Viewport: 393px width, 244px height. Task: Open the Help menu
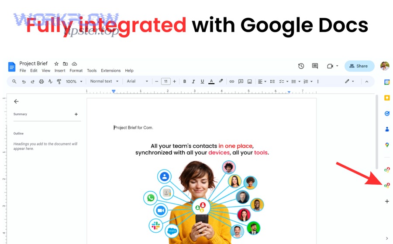click(129, 71)
